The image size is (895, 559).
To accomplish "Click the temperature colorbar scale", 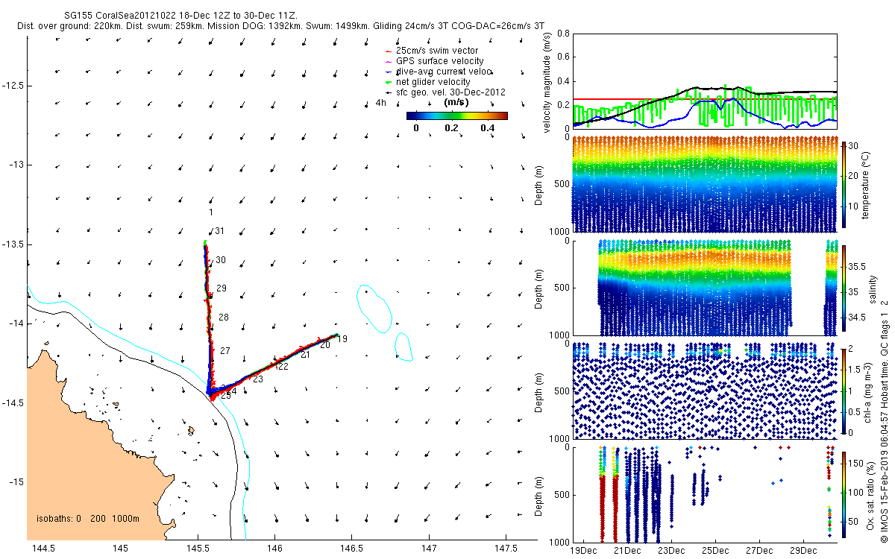I will [844, 184].
